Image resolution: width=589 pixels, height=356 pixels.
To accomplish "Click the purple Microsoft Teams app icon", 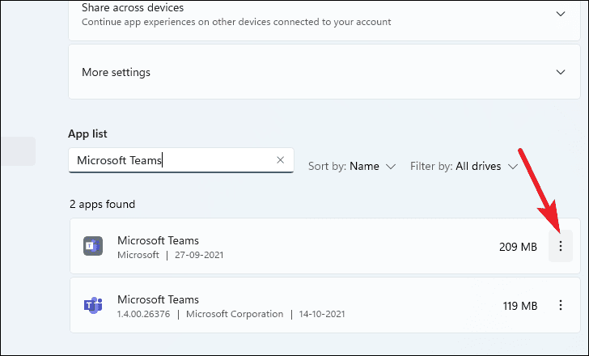I will pyautogui.click(x=93, y=306).
